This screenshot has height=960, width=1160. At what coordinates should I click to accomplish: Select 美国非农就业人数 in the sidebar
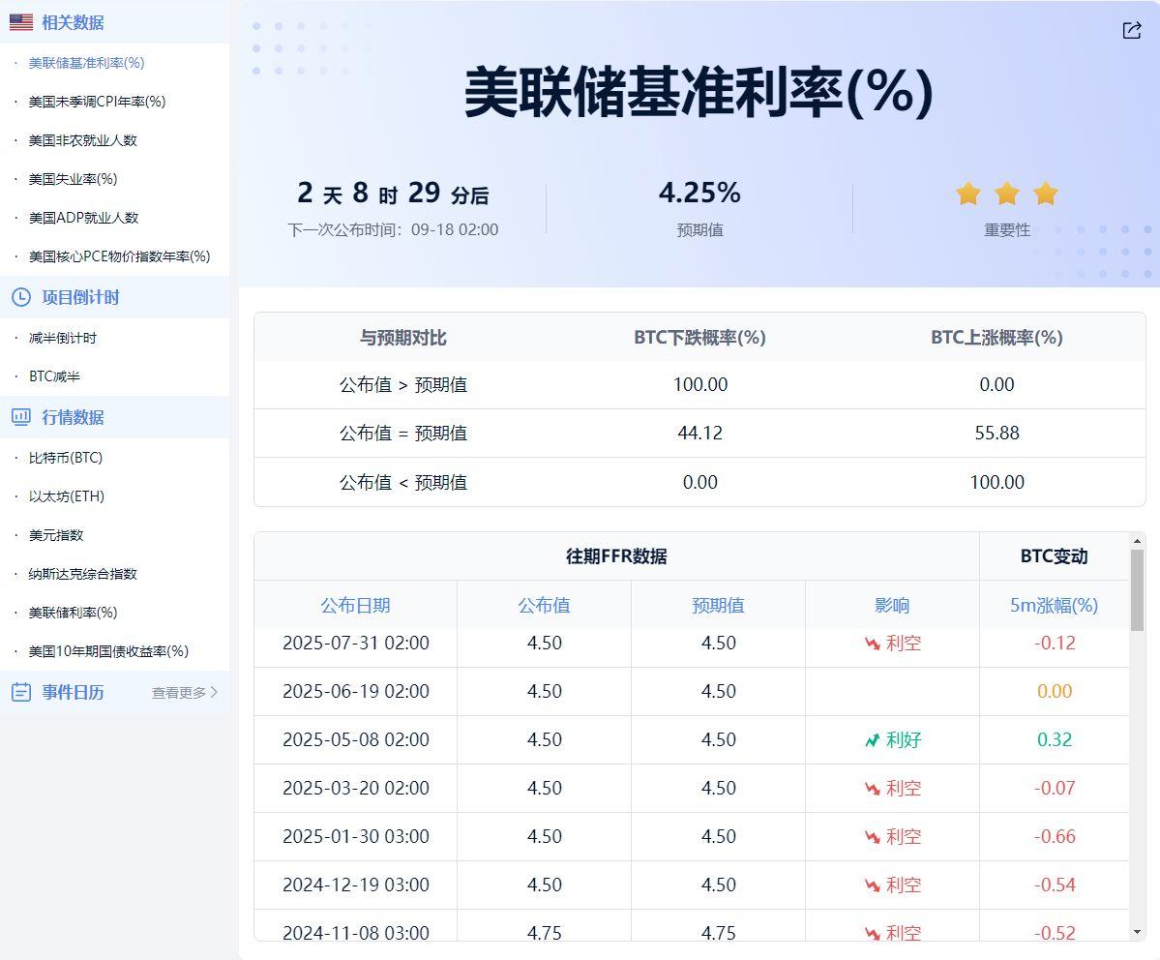coord(83,140)
